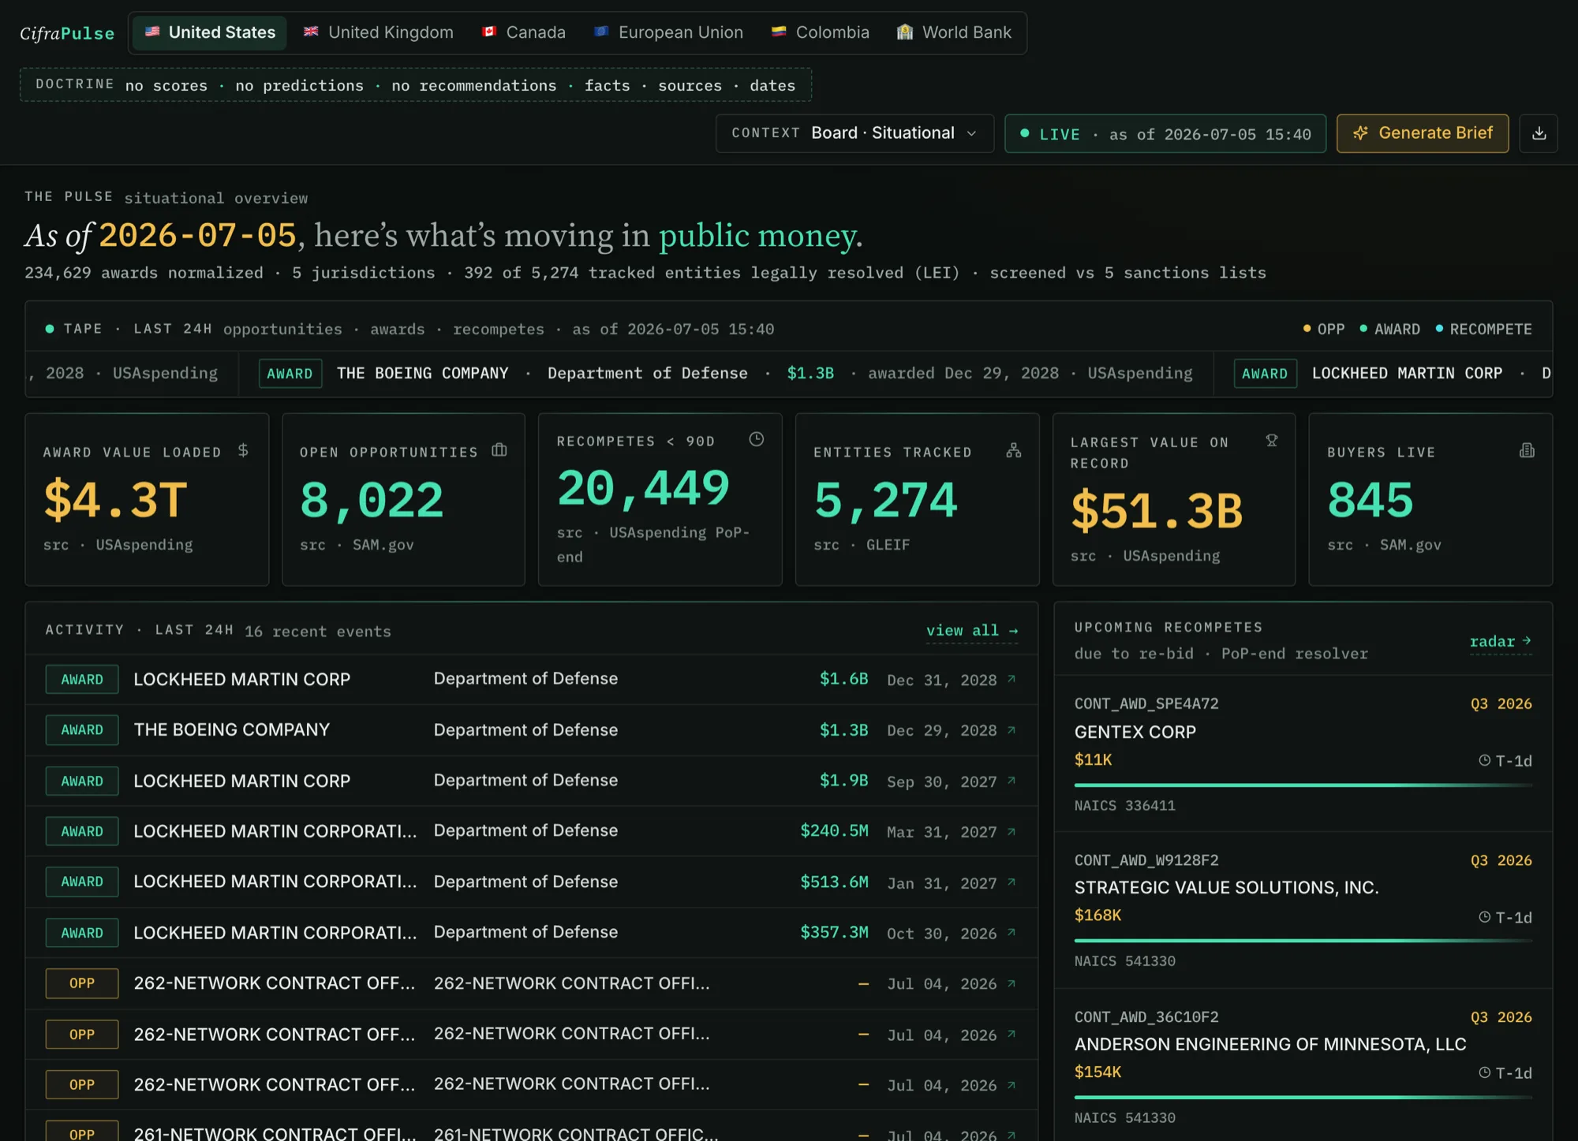1578x1141 pixels.
Task: Click Strategic Value Solutions progress bar
Action: pos(1303,941)
